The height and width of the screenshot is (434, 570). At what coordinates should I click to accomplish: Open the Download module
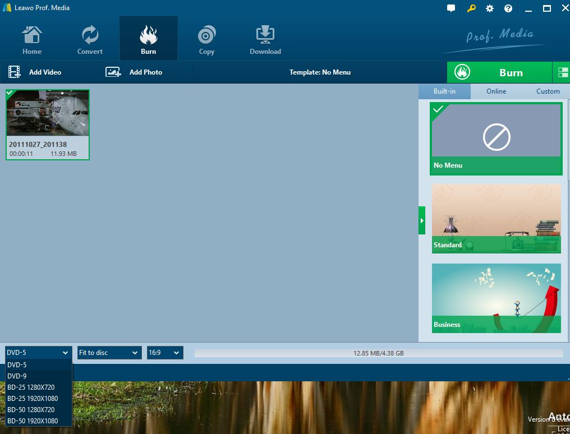pos(265,40)
